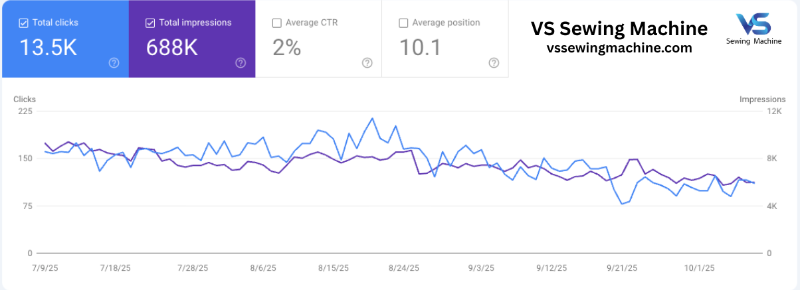
Task: Uncheck the Total impressions checkbox
Action: click(150, 23)
